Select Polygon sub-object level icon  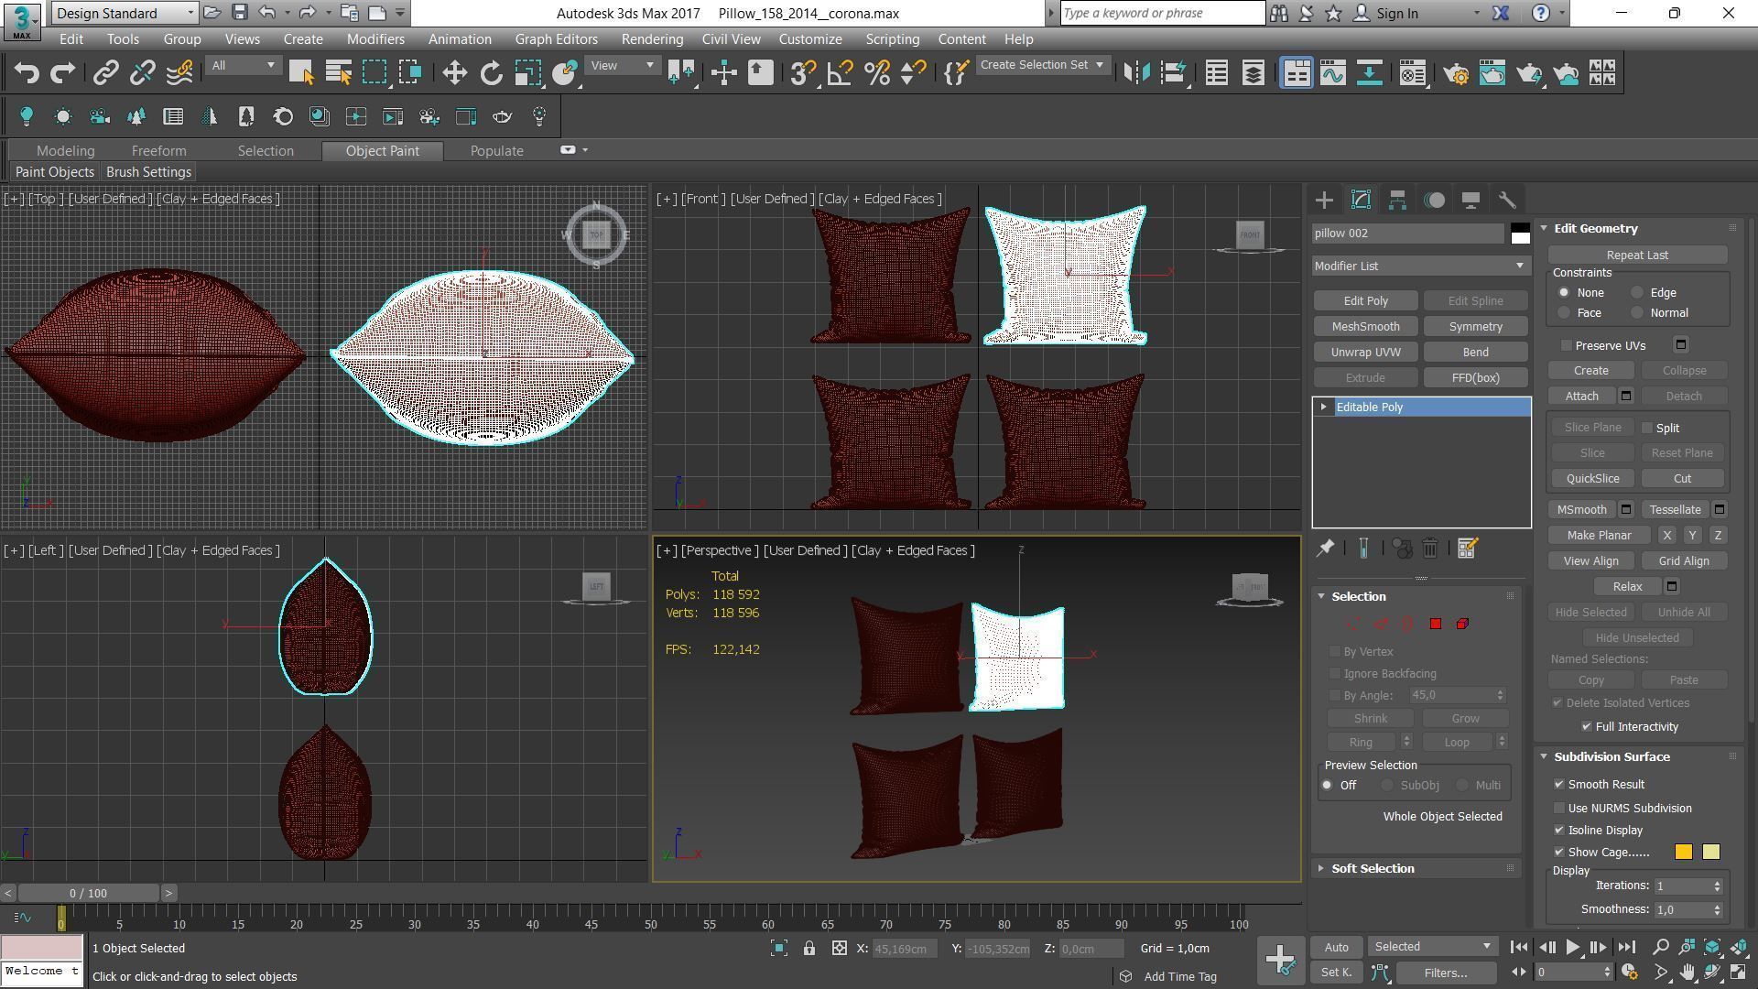pyautogui.click(x=1435, y=624)
